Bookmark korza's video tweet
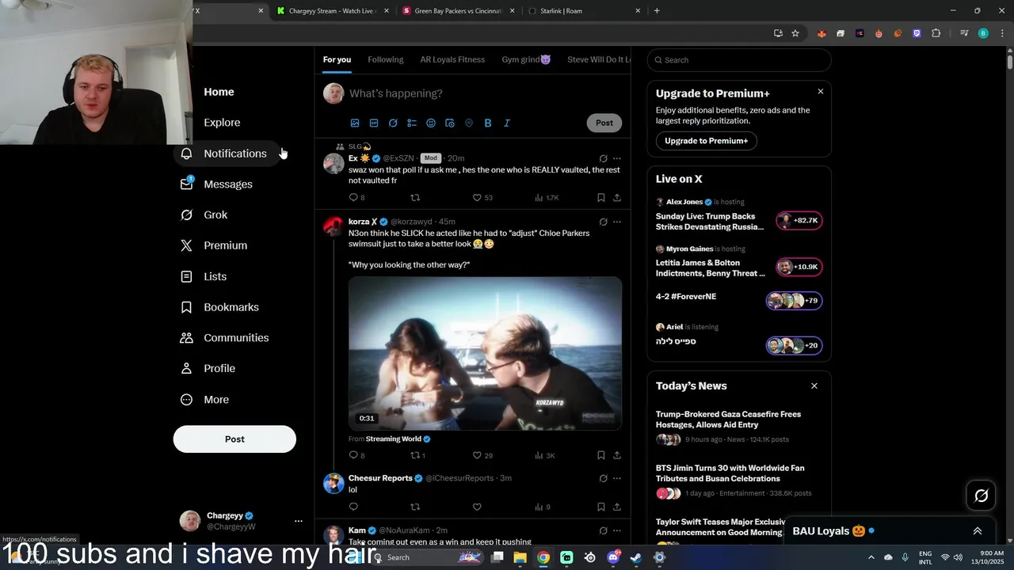1014x570 pixels. pos(600,455)
